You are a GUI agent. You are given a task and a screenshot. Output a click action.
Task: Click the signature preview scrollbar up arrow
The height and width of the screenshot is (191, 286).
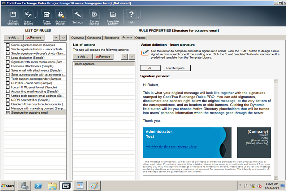(276, 81)
